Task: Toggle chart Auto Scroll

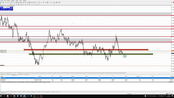Action: coord(50,2)
